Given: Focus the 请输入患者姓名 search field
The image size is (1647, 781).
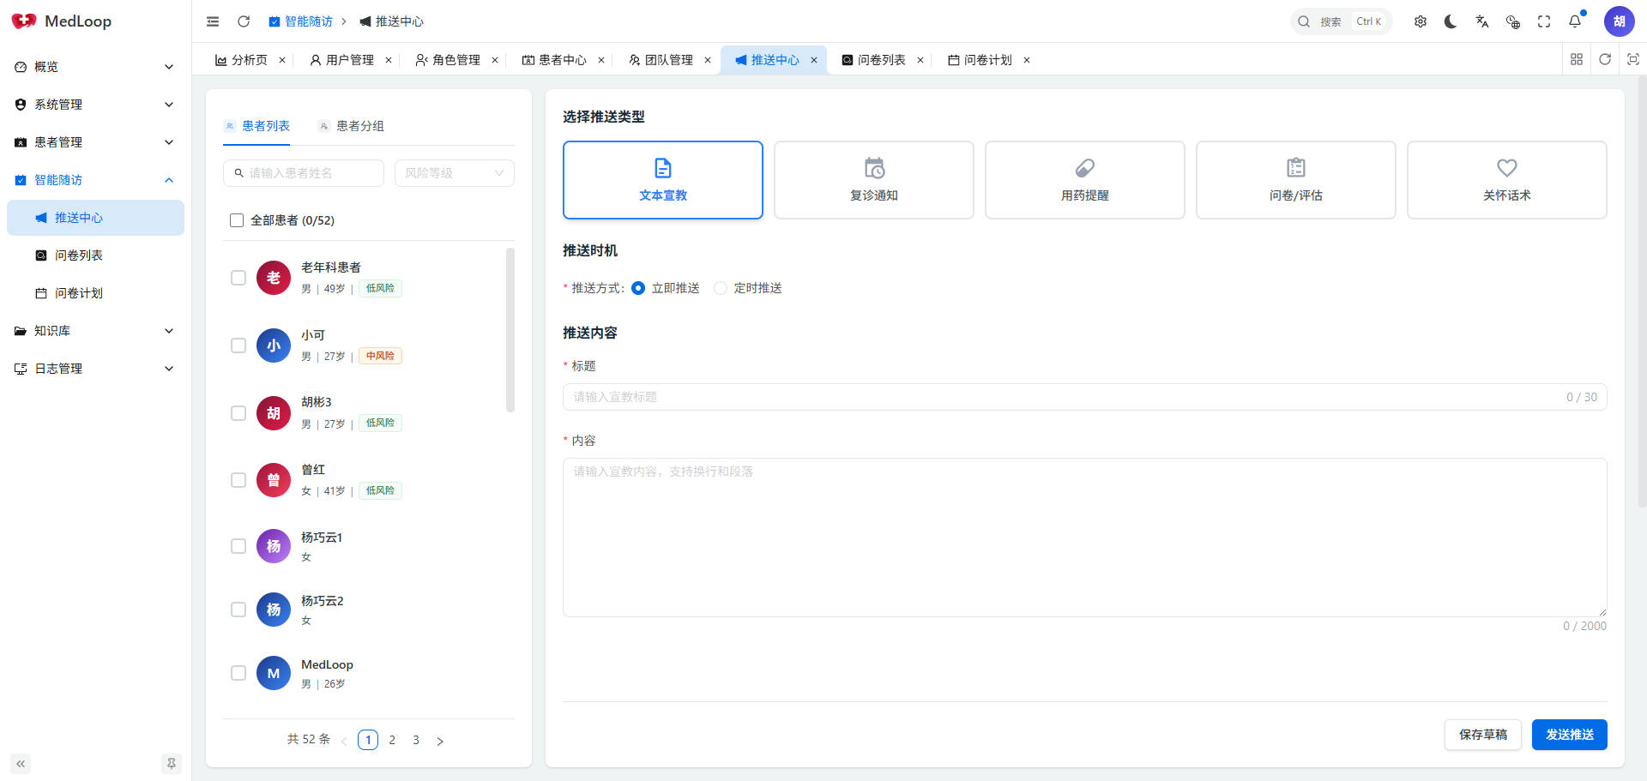Looking at the screenshot, I should (304, 173).
